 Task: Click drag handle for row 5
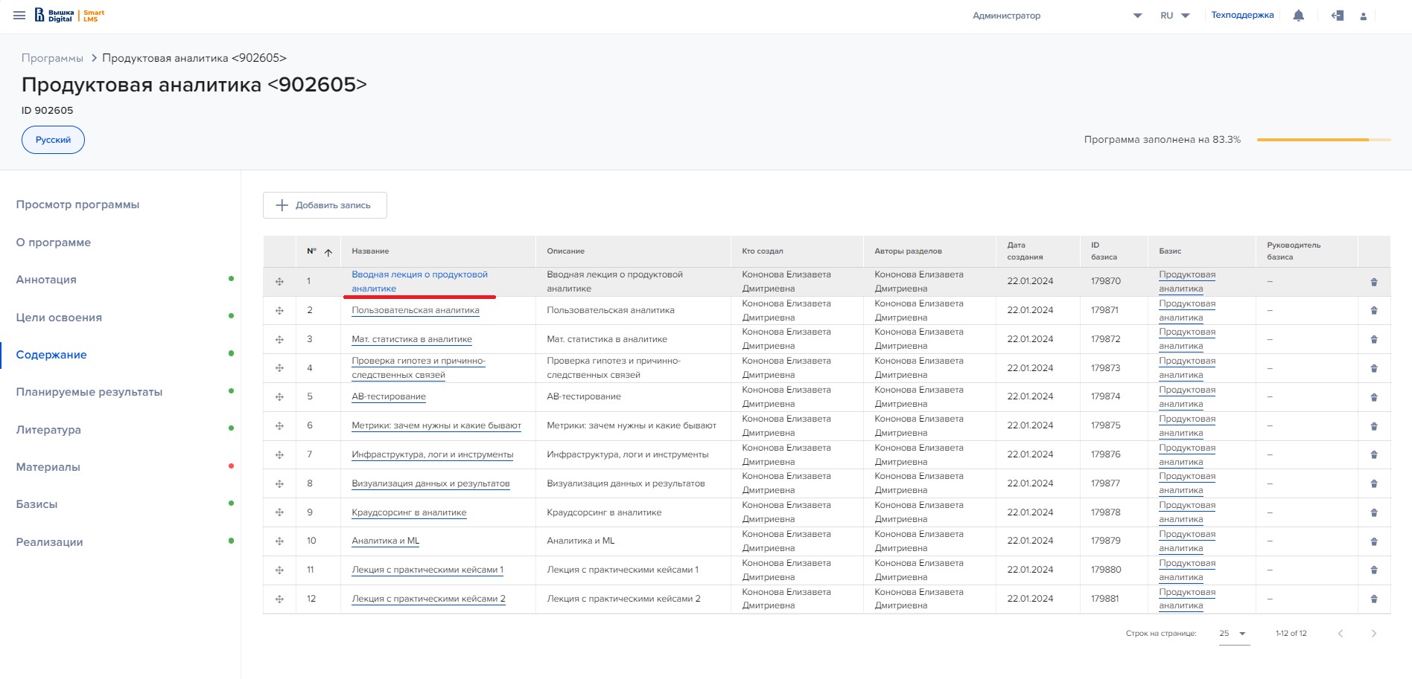(x=279, y=397)
